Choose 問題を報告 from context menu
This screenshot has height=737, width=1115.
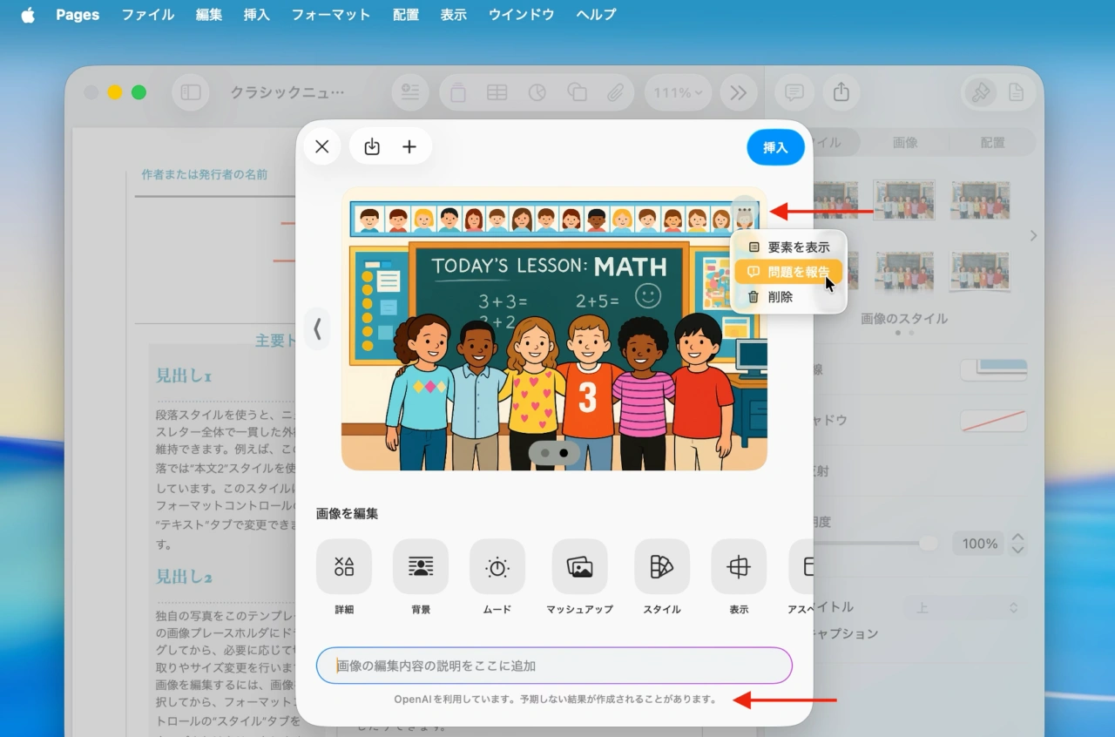(789, 272)
